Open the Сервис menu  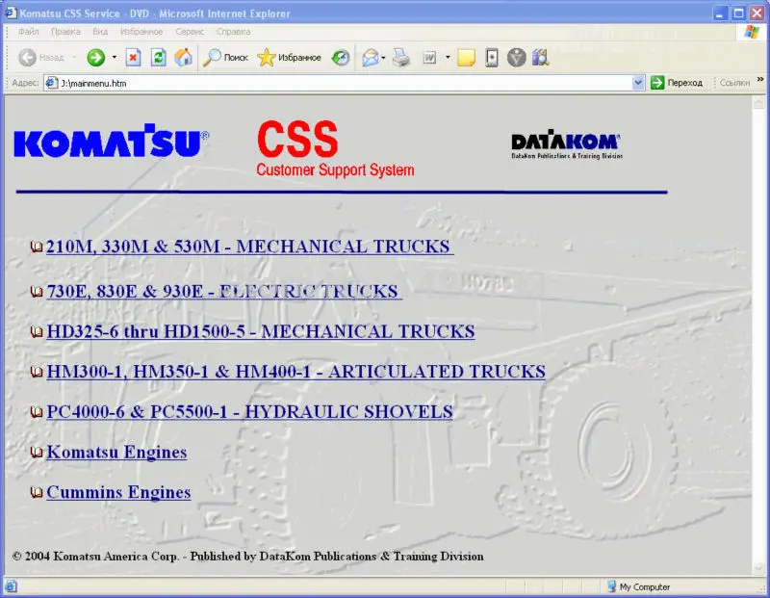tap(189, 32)
